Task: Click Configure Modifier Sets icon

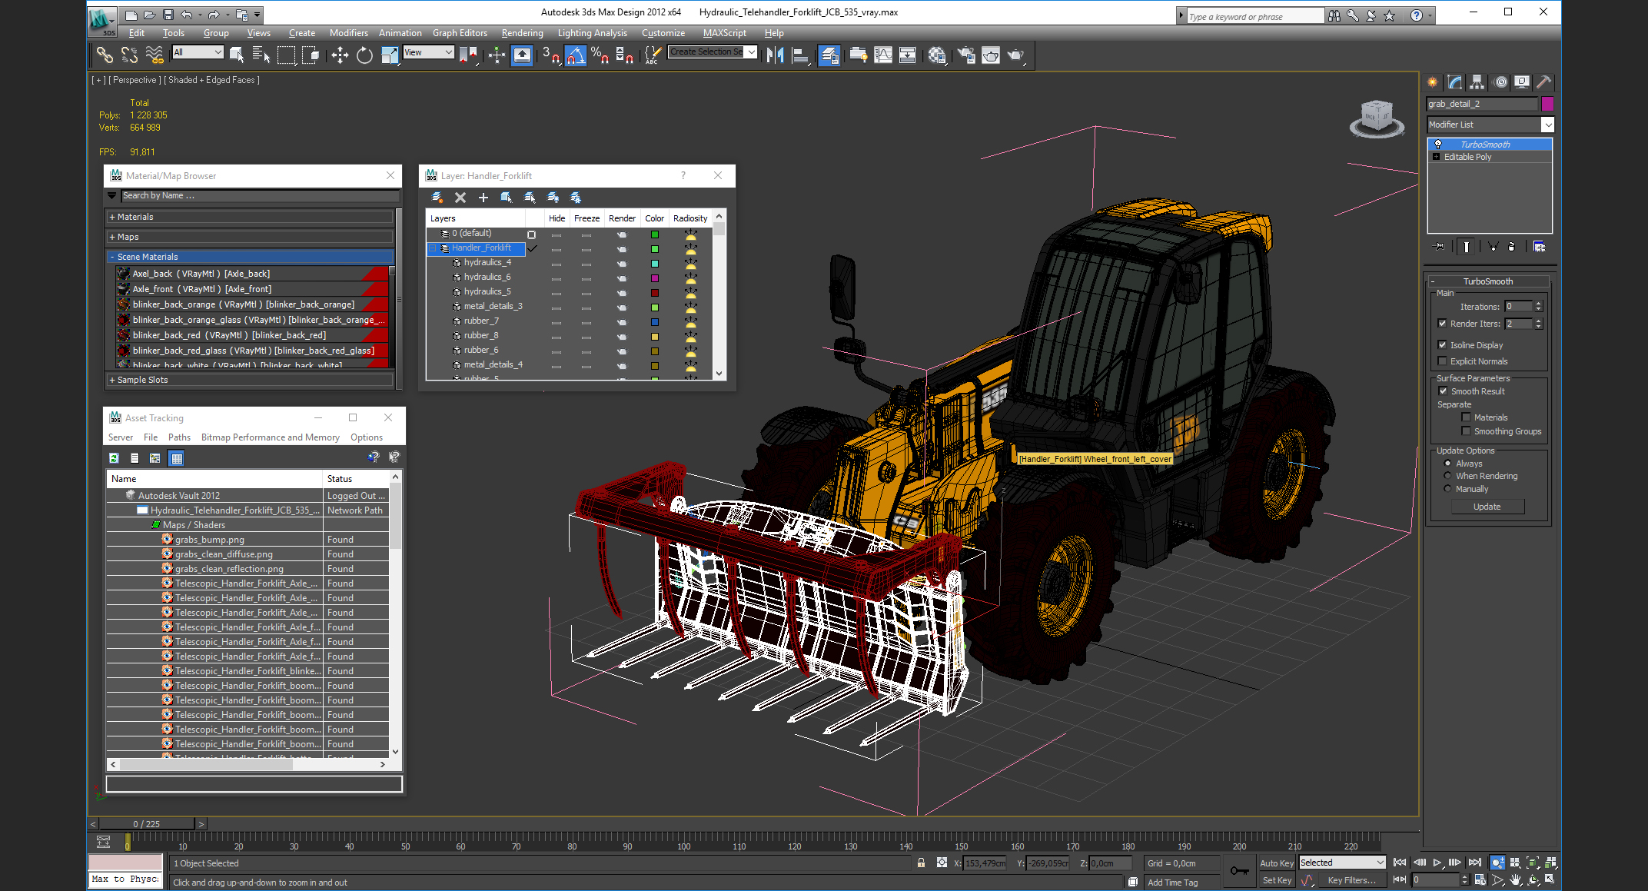Action: click(x=1539, y=247)
